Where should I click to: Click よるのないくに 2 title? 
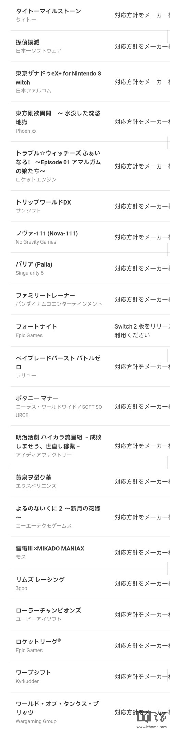coord(58,513)
